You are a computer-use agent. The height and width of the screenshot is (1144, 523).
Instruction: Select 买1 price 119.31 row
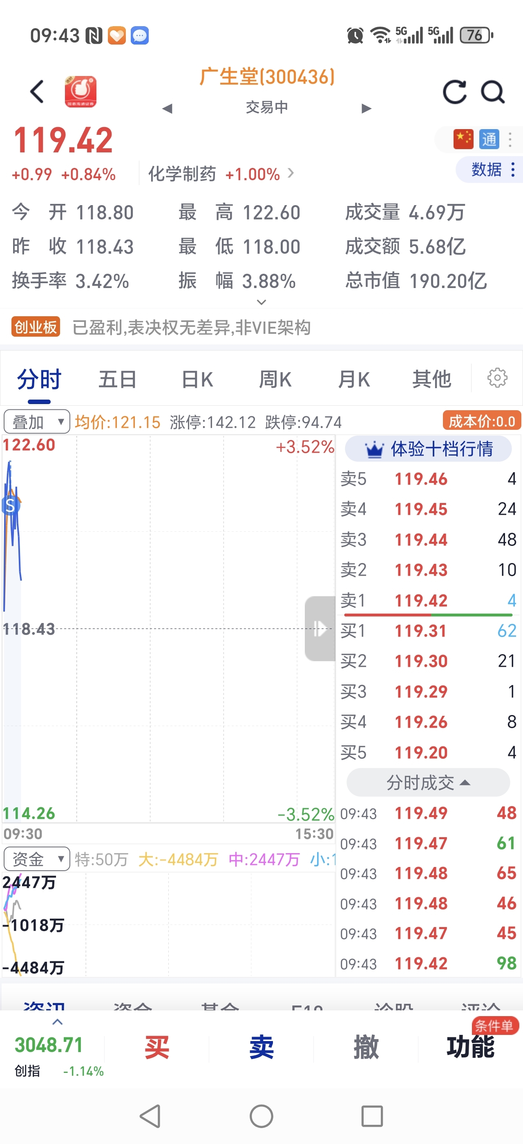(x=428, y=630)
